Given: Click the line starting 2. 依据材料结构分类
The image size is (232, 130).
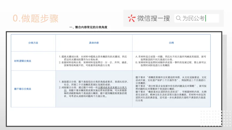Looking at the screenshot, I should click(93, 64).
